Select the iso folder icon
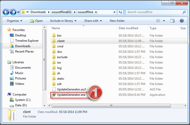The width and height of the screenshot is (190, 125). click(54, 62)
